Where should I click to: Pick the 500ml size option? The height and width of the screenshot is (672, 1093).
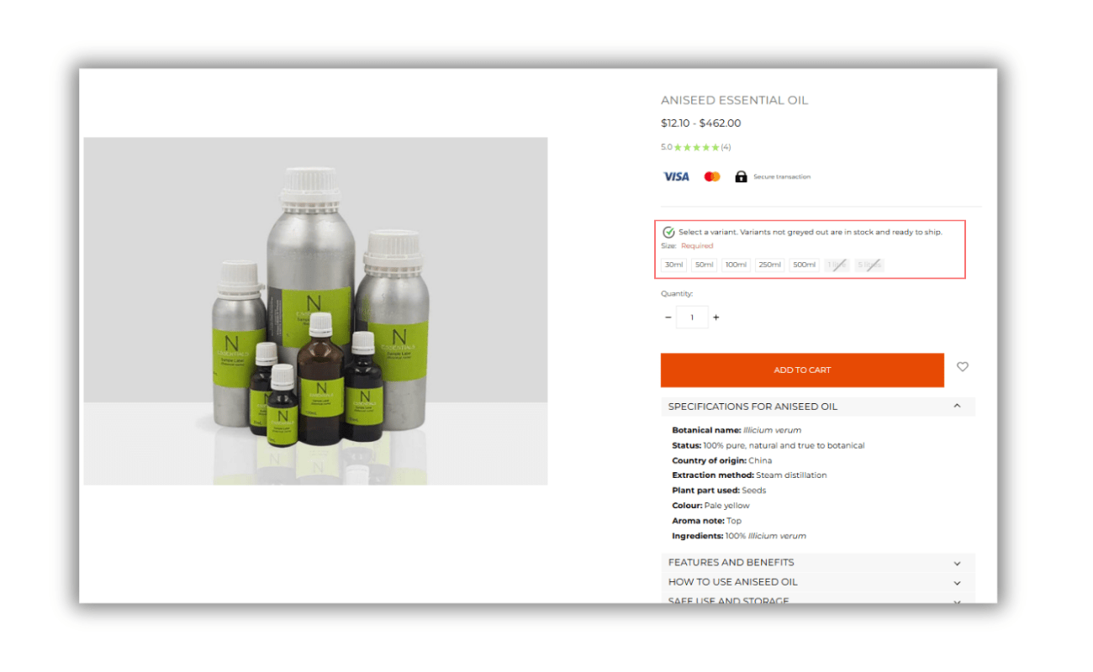[804, 265]
